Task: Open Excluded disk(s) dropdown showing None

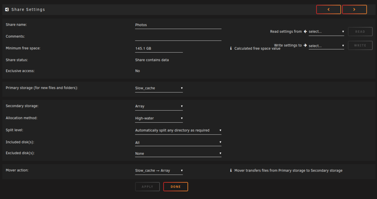Action: coord(178,153)
